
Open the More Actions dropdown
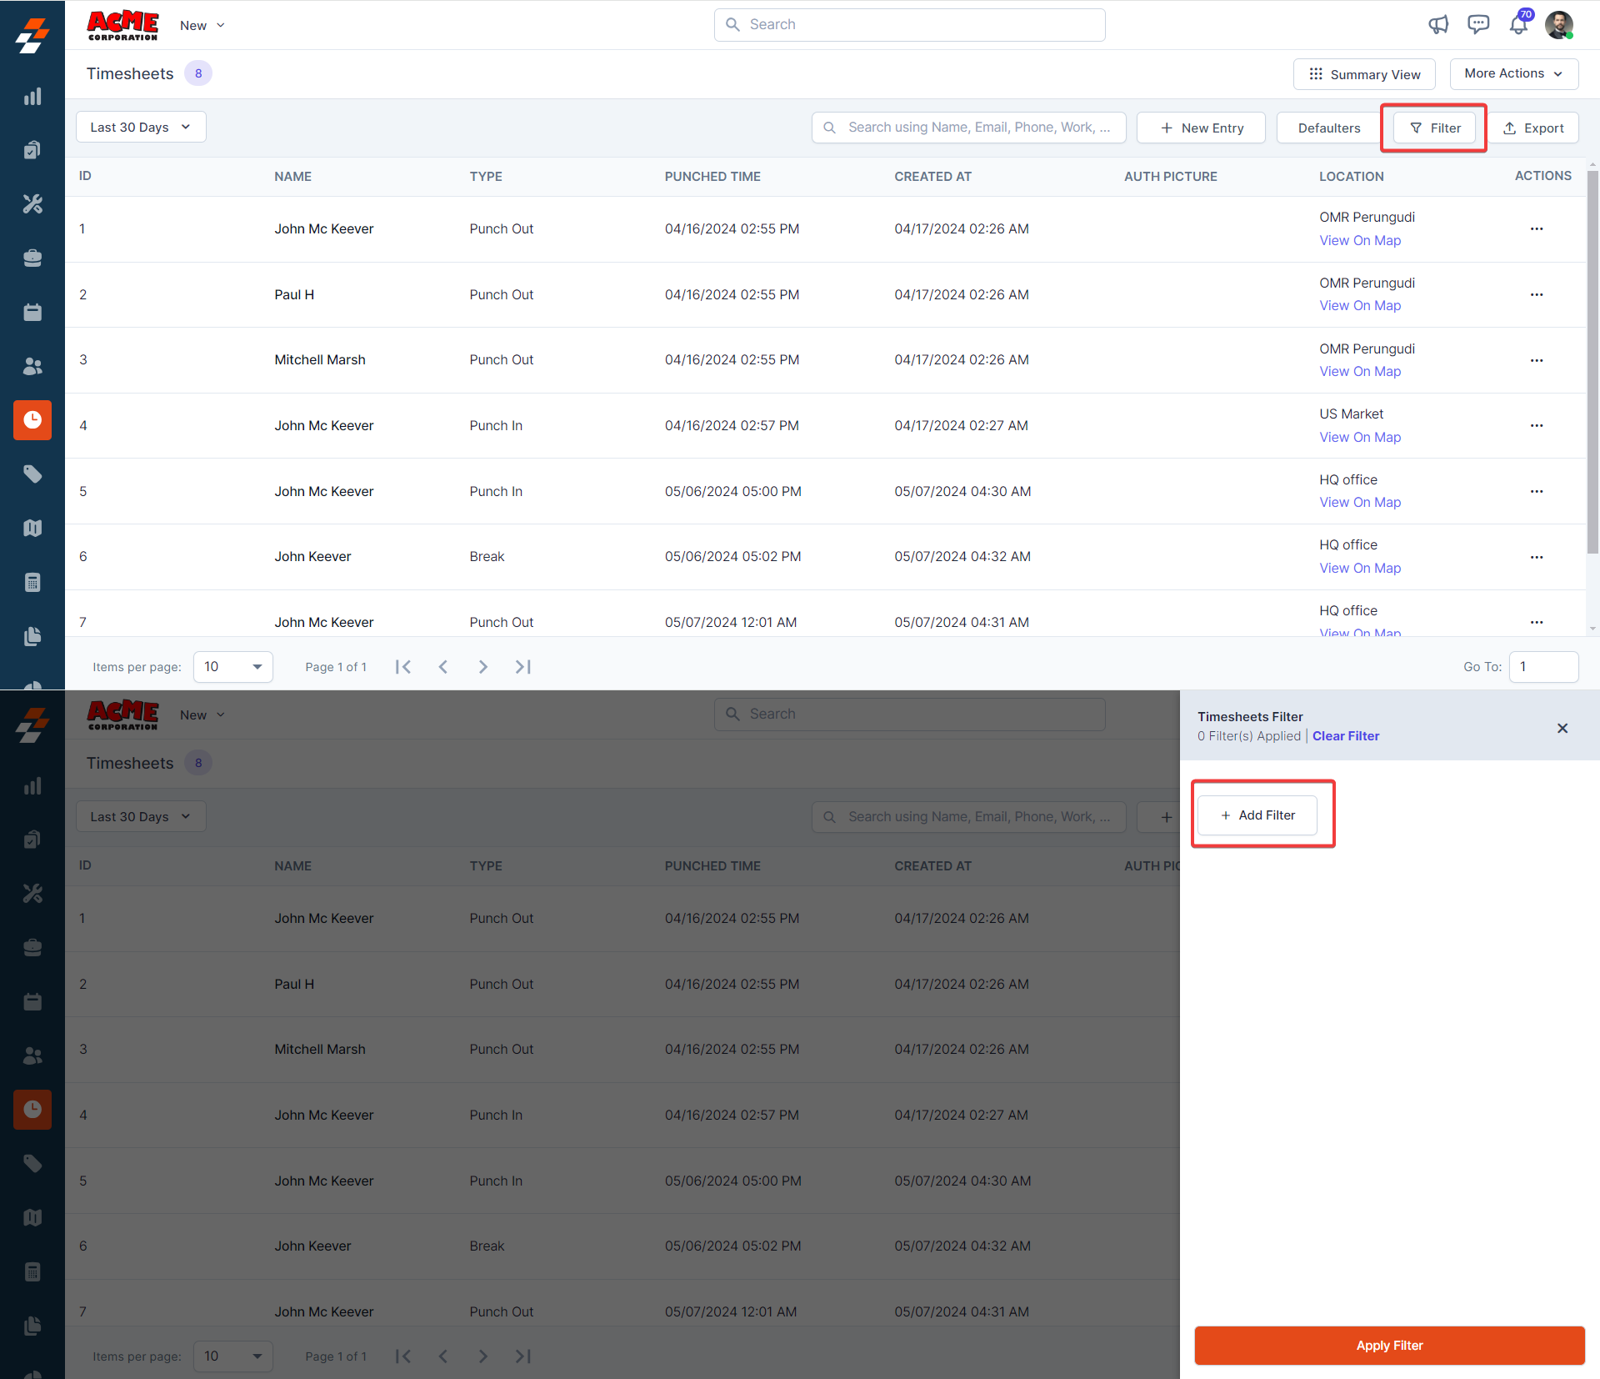click(1513, 73)
